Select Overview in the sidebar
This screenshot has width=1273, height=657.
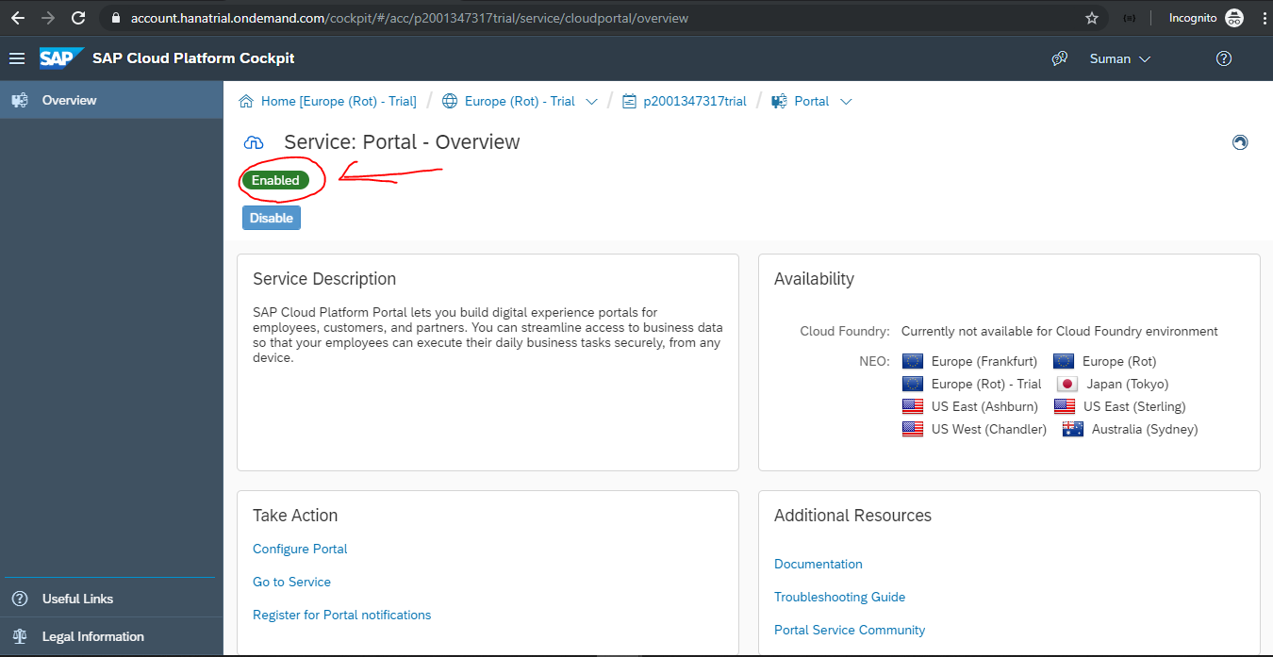coord(111,100)
